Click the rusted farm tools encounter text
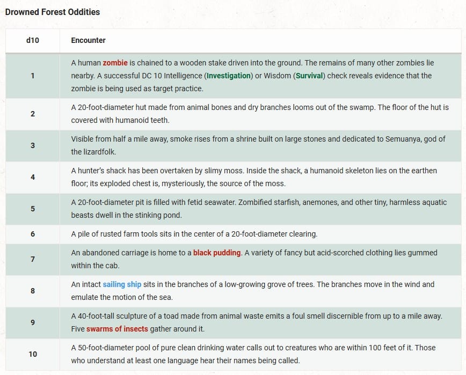Image resolution: width=466 pixels, height=375 pixels. click(x=194, y=234)
